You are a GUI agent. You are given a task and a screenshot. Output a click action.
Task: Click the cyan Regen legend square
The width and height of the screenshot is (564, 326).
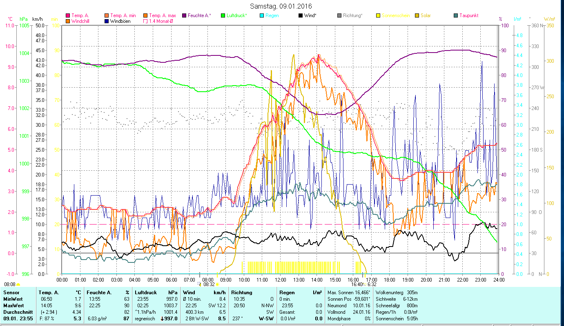262,15
